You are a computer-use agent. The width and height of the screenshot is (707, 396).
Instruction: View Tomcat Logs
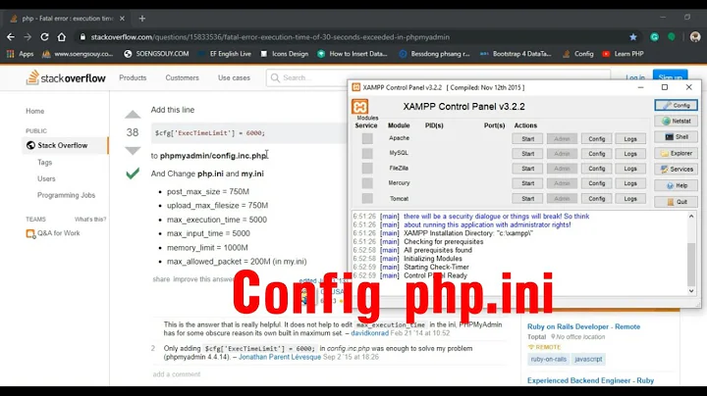click(630, 198)
